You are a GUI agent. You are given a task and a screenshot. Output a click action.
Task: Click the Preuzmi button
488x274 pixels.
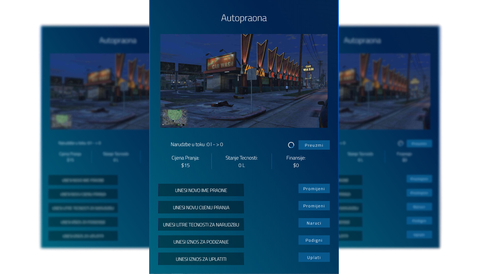point(314,145)
